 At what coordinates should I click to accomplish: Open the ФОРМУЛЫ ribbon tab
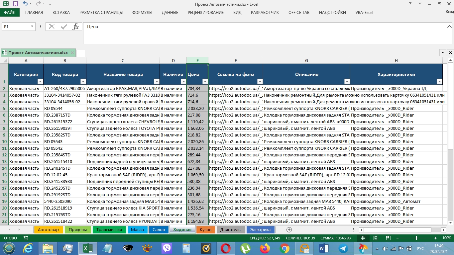[142, 13]
